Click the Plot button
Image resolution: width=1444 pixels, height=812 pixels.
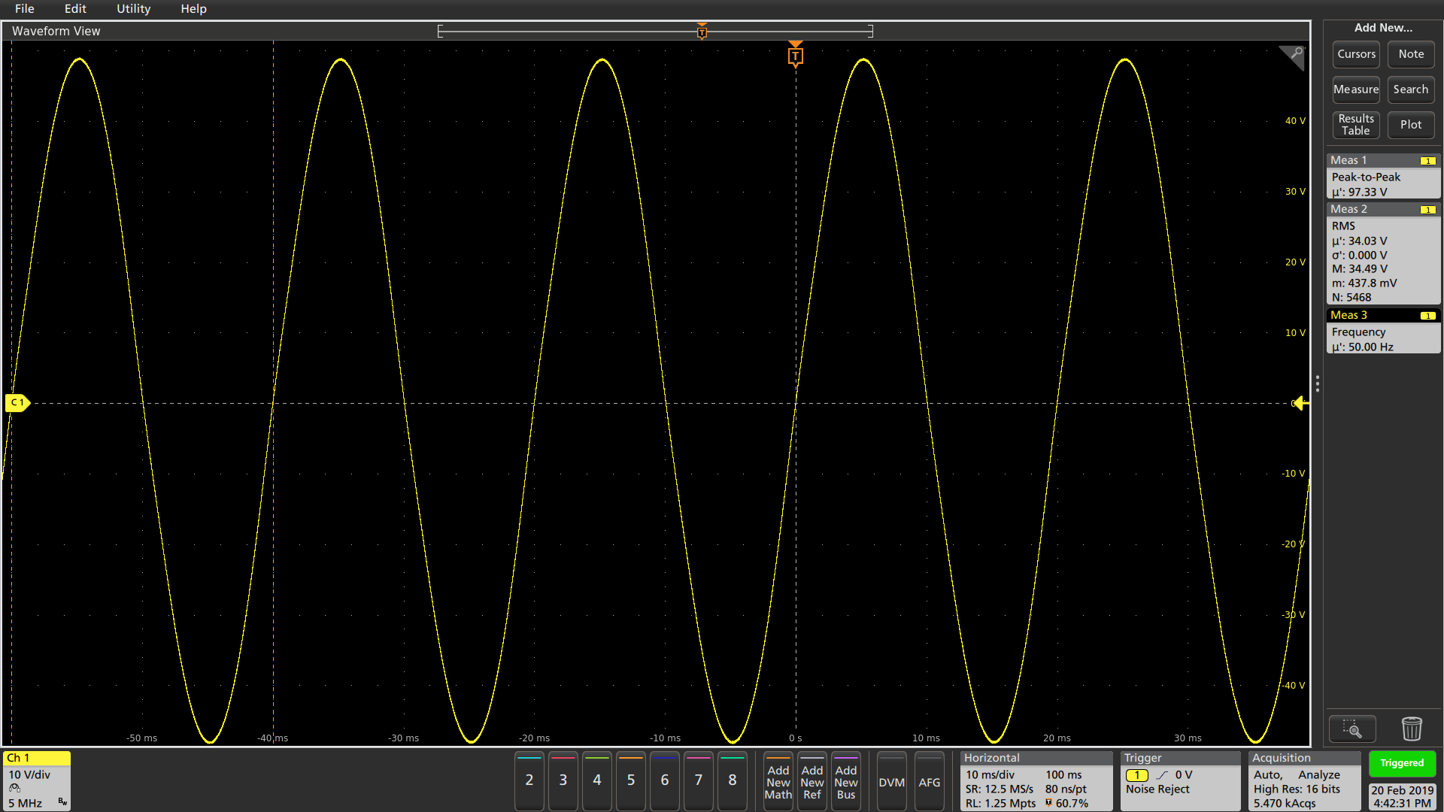[1411, 125]
